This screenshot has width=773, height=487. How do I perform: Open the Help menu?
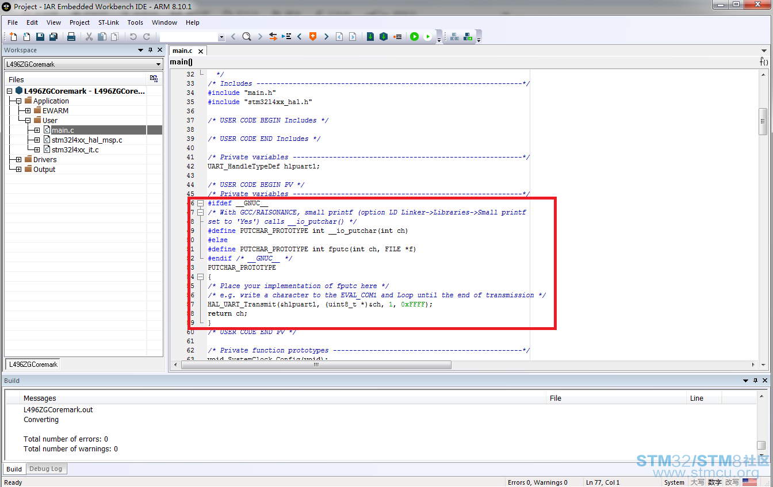(x=193, y=22)
